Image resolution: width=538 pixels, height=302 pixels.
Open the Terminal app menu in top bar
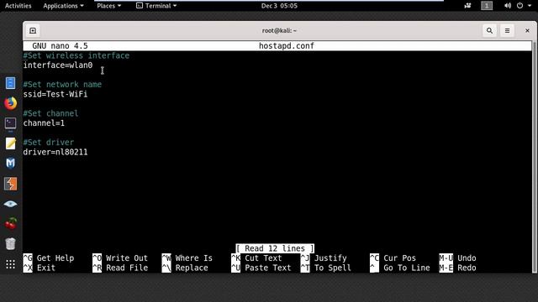point(156,6)
